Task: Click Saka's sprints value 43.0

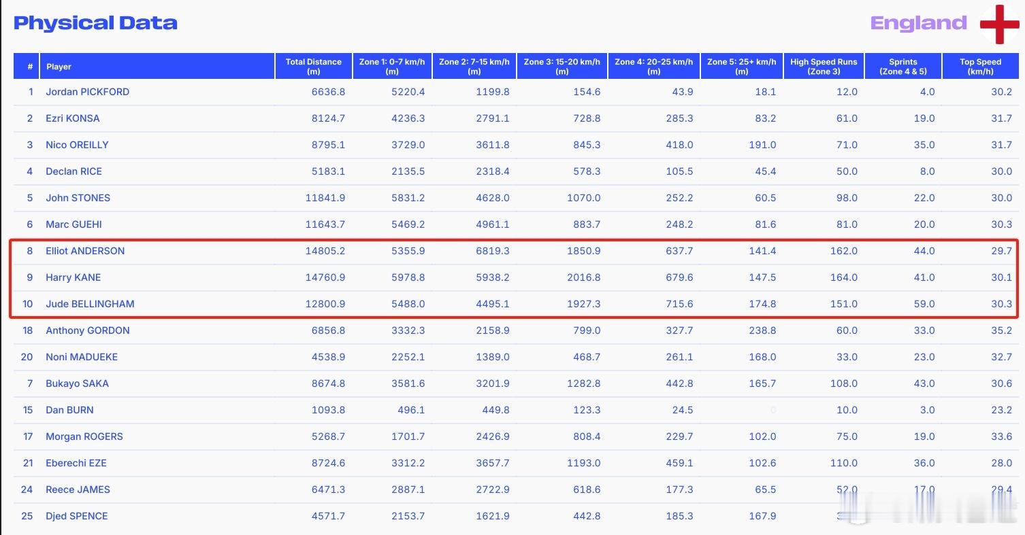Action: (924, 383)
